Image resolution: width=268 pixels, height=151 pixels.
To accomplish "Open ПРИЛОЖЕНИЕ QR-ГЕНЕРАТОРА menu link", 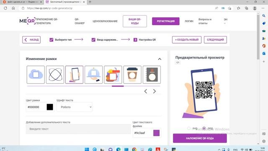I will (x=46, y=21).
